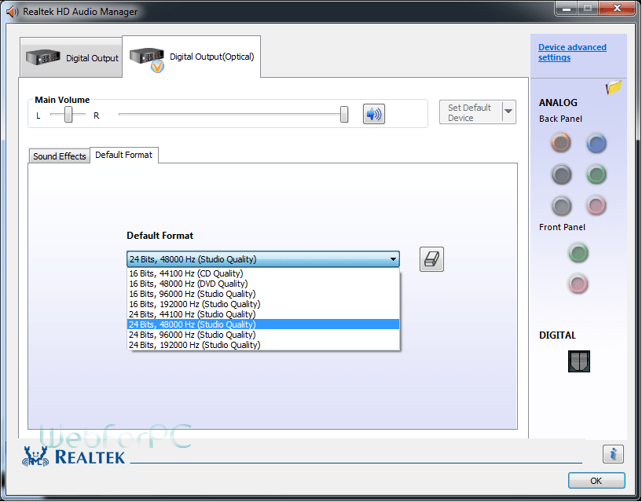Expand the Set Default Device arrow
Screen dimensions: 642x502
coord(508,112)
